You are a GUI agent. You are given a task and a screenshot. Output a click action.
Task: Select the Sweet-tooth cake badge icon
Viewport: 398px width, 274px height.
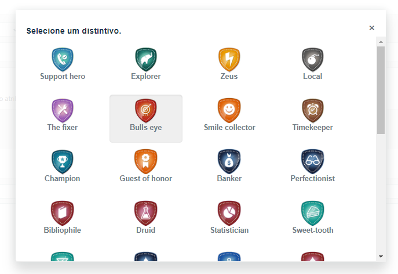[x=312, y=213]
